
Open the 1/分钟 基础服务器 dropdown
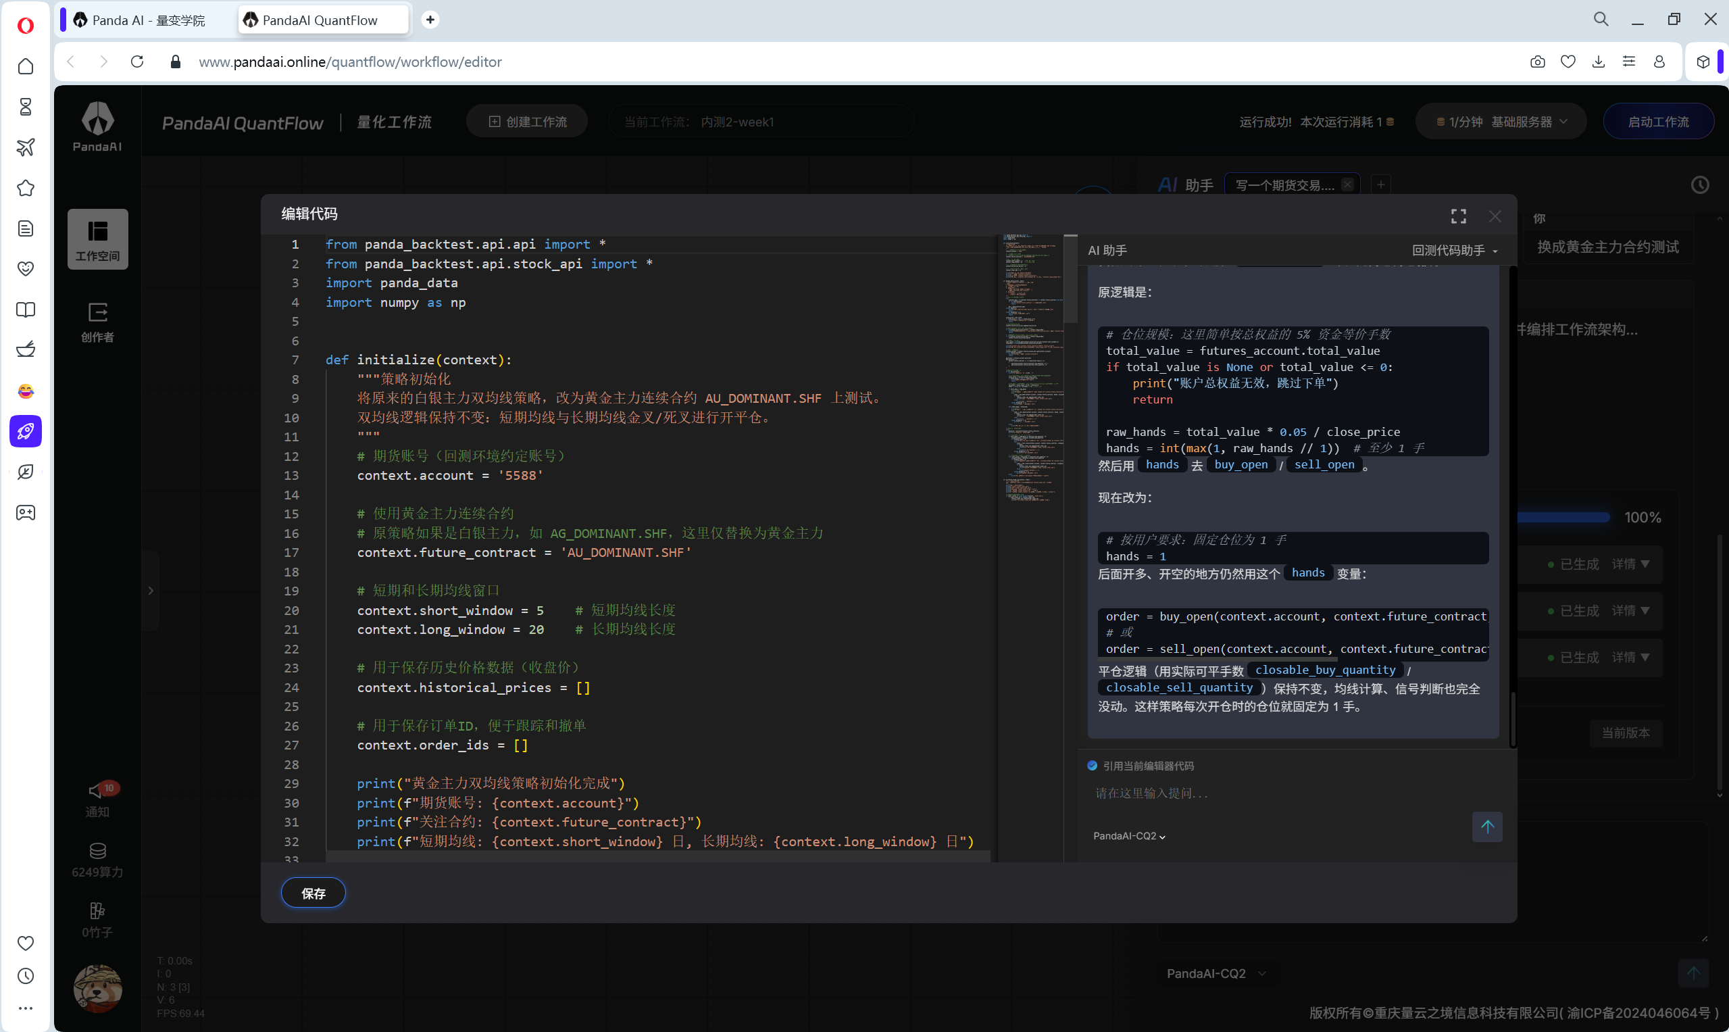pyautogui.click(x=1502, y=122)
